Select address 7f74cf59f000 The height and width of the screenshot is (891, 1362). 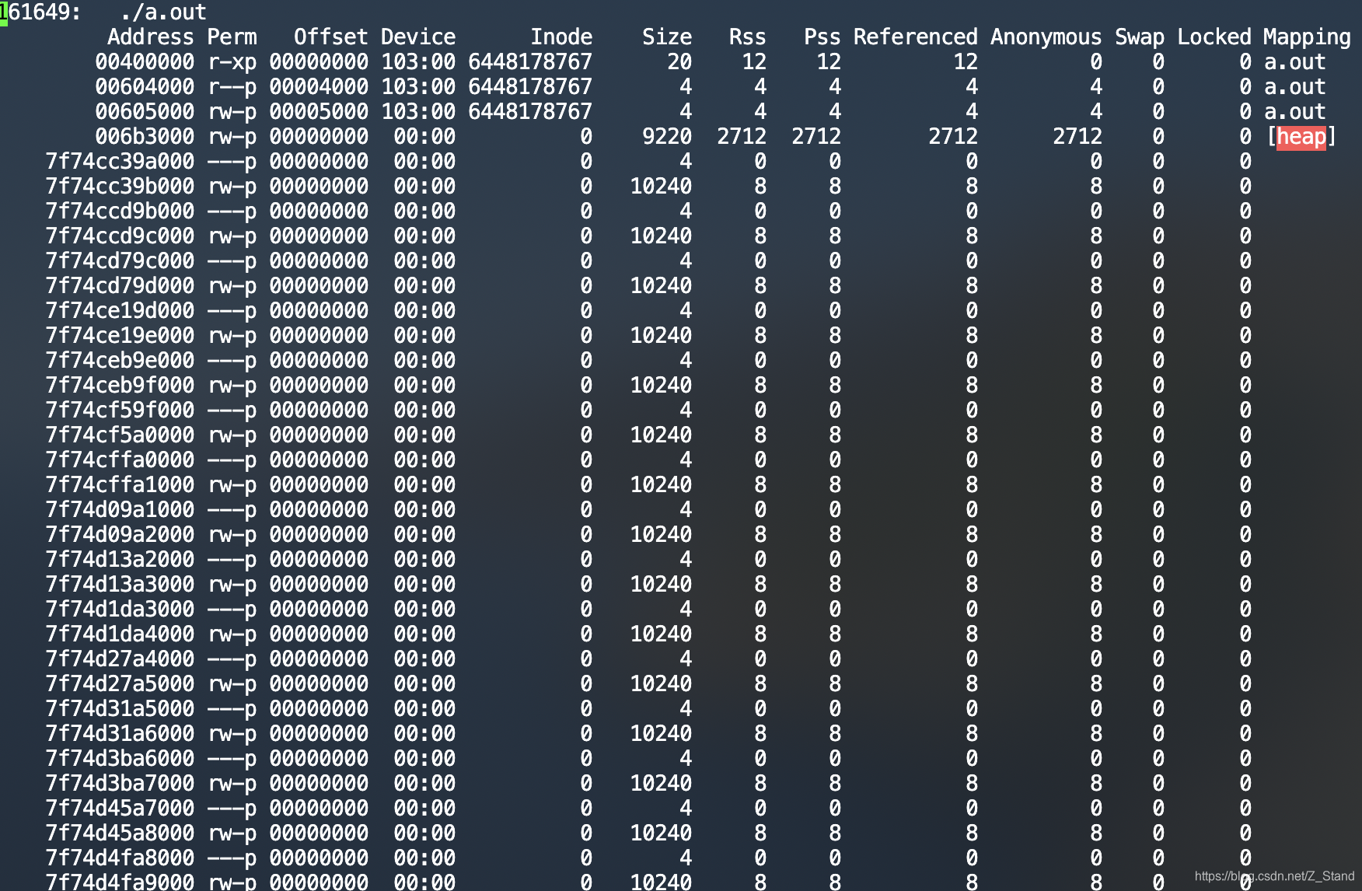120,411
